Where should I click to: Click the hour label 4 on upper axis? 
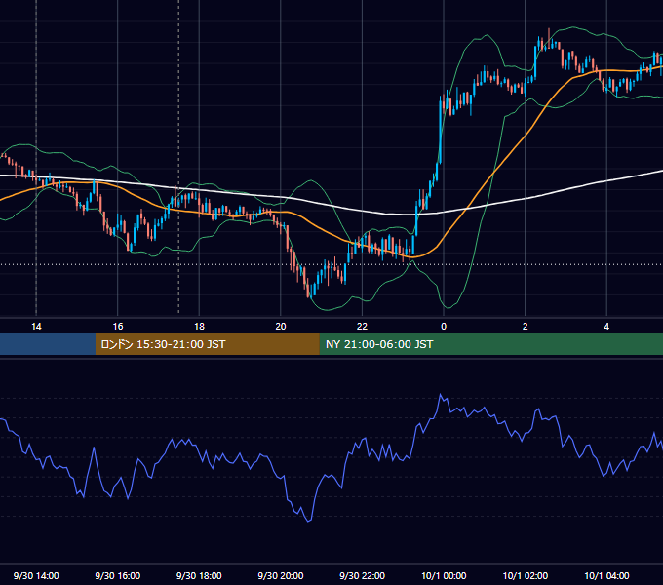606,326
